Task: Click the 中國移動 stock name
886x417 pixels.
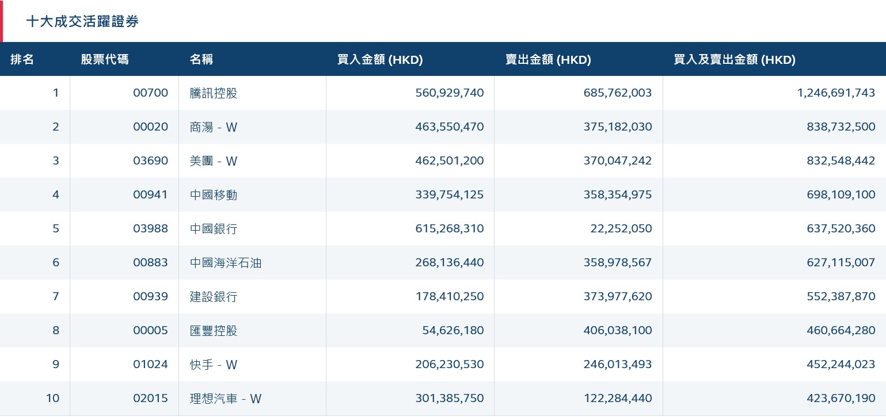Action: click(214, 195)
